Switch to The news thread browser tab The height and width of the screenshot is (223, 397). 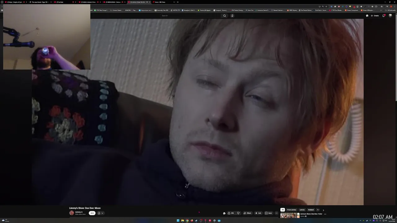[x=40, y=2]
